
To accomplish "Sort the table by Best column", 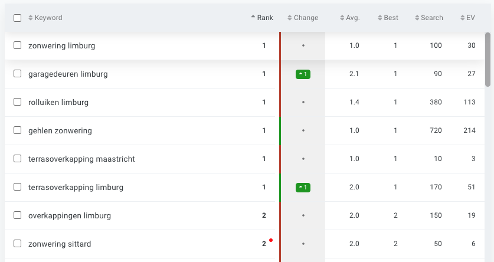I will (388, 18).
